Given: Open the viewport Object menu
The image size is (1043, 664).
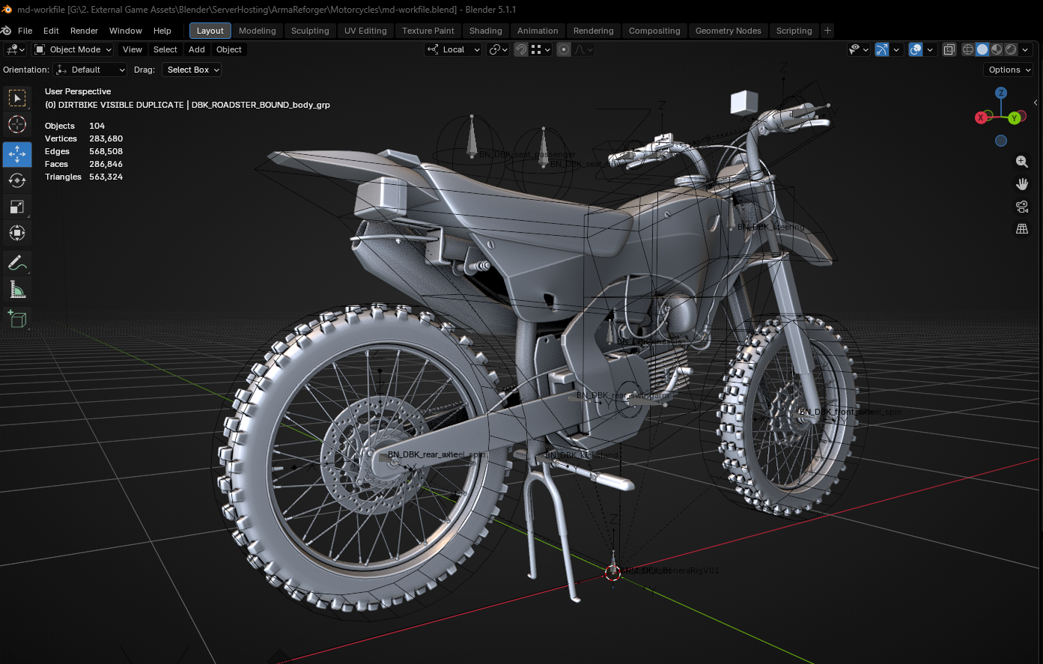Looking at the screenshot, I should point(229,49).
